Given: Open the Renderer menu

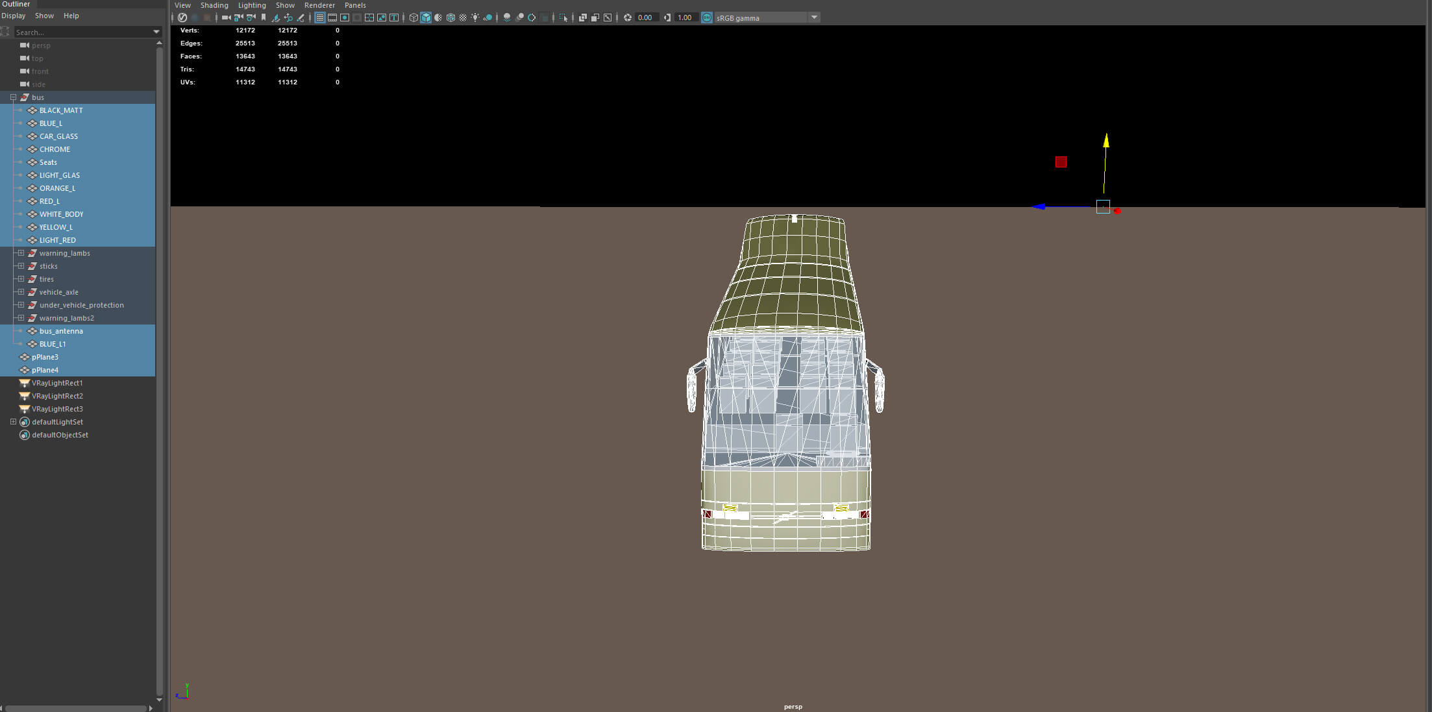Looking at the screenshot, I should click(319, 5).
